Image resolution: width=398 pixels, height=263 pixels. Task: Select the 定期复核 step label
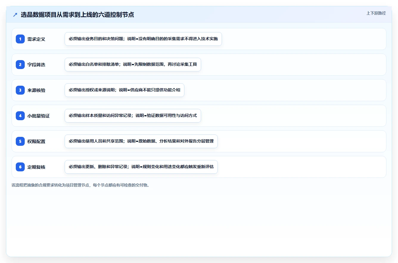click(36, 167)
